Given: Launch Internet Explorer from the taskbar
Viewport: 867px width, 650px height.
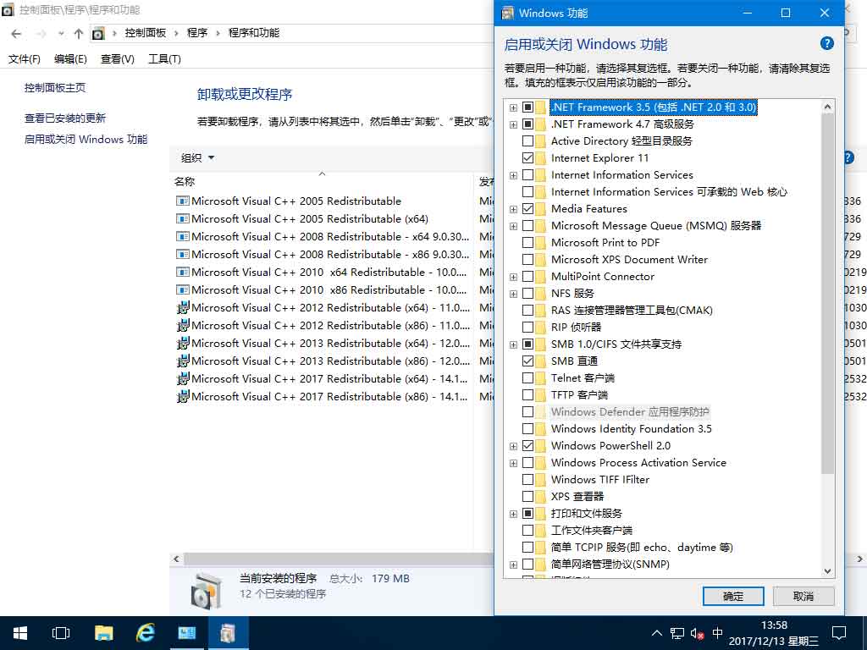Looking at the screenshot, I should coord(146,633).
